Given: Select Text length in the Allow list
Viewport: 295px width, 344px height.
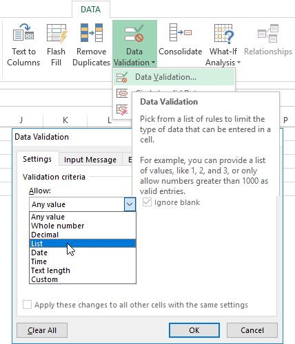Looking at the screenshot, I should click(x=83, y=270).
